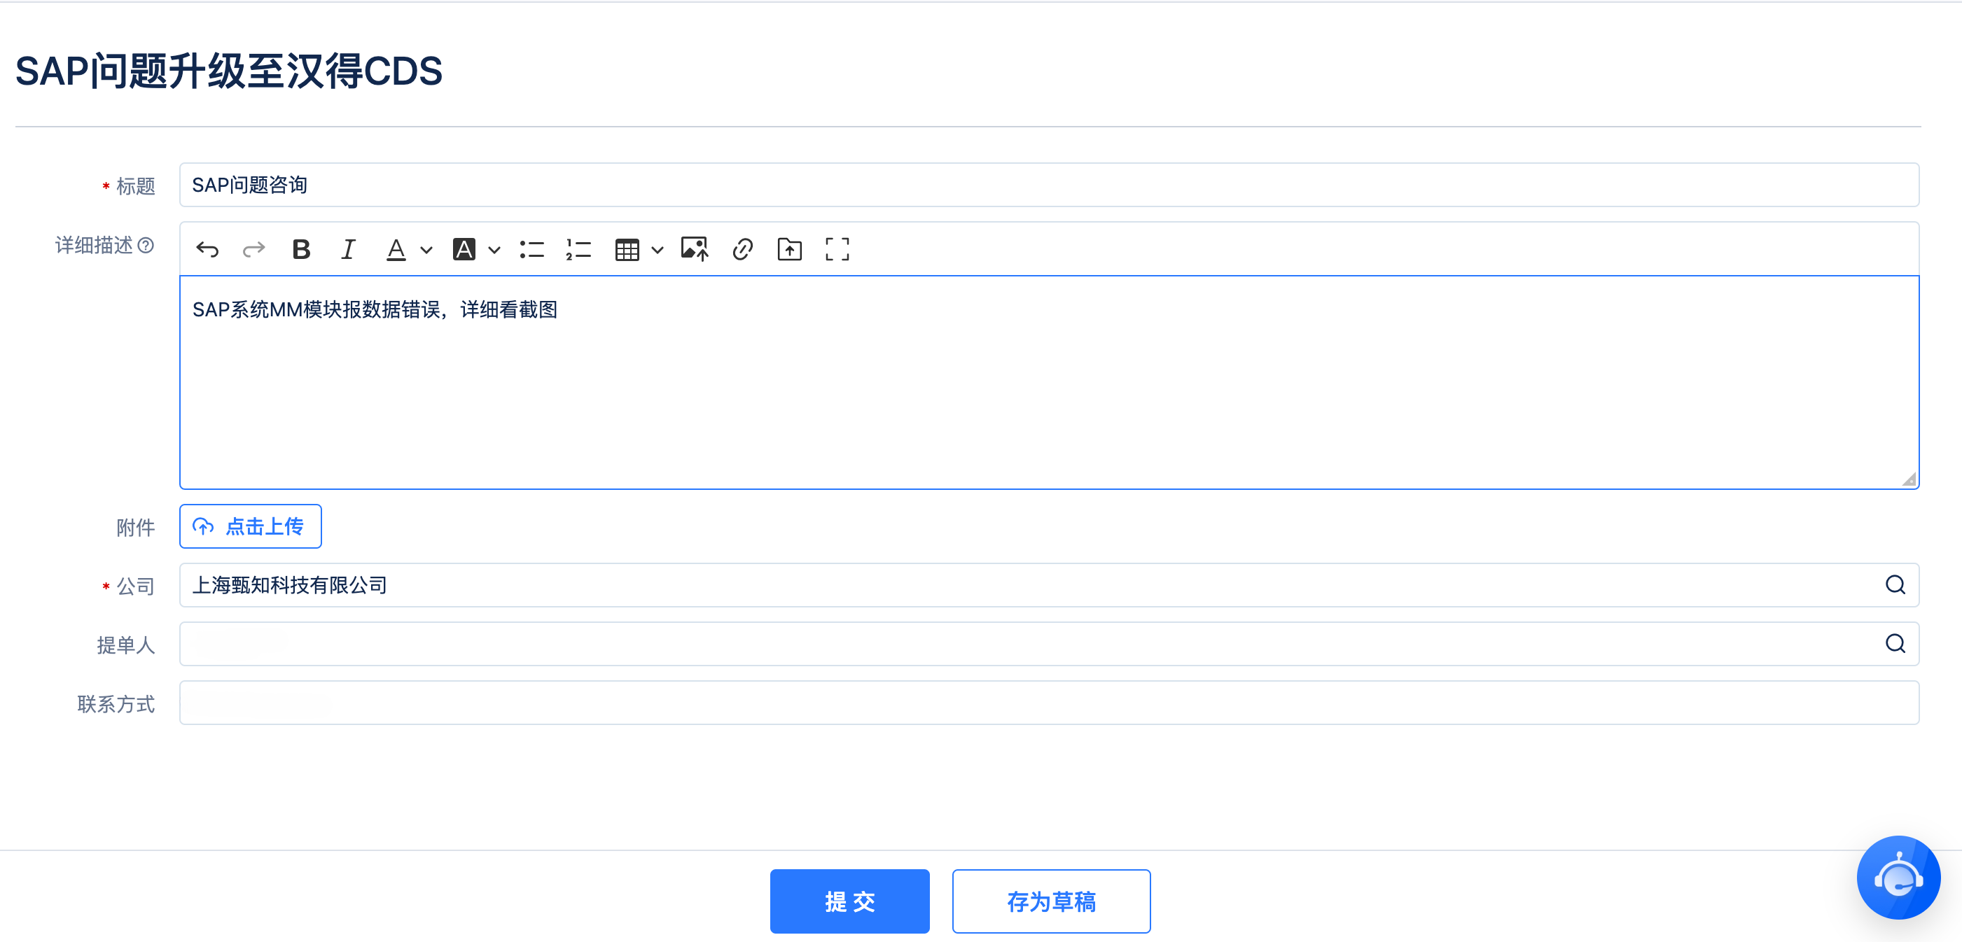Click the text background color swatch
The image size is (1962, 942).
point(464,249)
